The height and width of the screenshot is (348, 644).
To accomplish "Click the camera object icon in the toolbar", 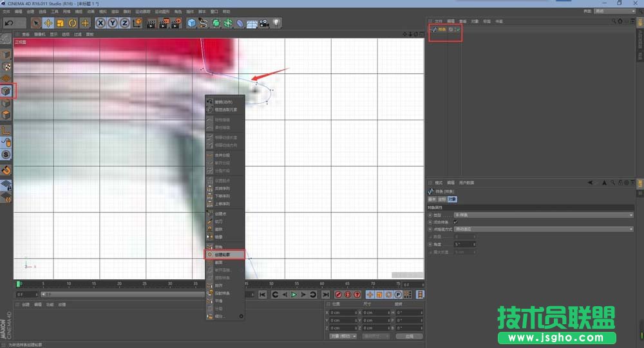I will [x=263, y=23].
